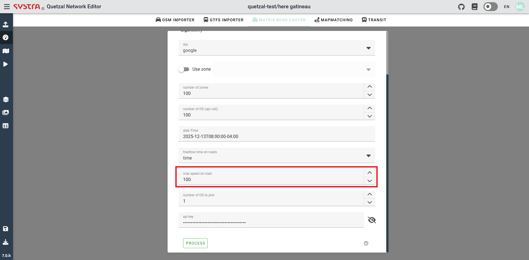Switch to OSM Importer tab
This screenshot has width=529, height=260.
click(175, 20)
